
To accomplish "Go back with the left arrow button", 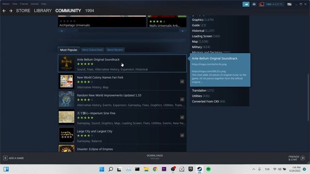I will coord(4,11).
